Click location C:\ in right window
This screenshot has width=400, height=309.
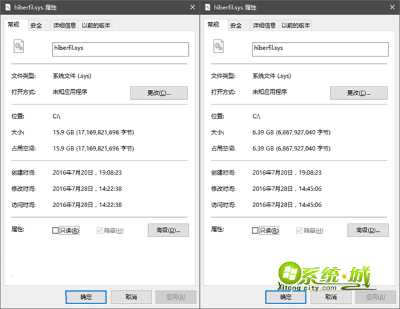[257, 117]
